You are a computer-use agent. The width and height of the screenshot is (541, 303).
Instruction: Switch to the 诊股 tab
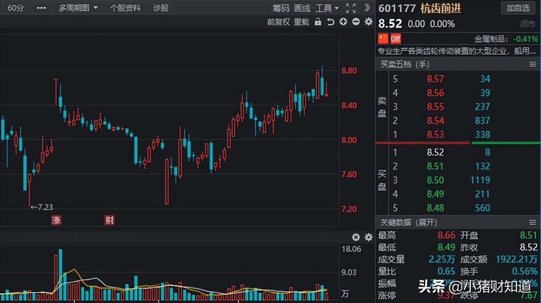(160, 8)
